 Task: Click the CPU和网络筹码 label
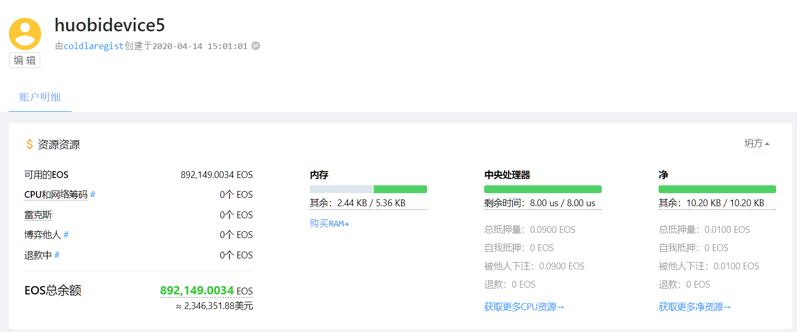coord(55,195)
